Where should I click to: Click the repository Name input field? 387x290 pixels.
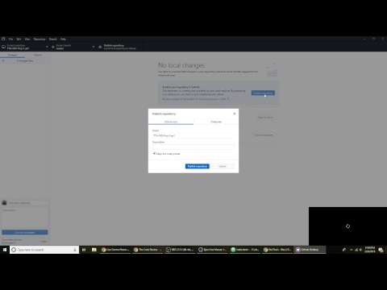193,135
